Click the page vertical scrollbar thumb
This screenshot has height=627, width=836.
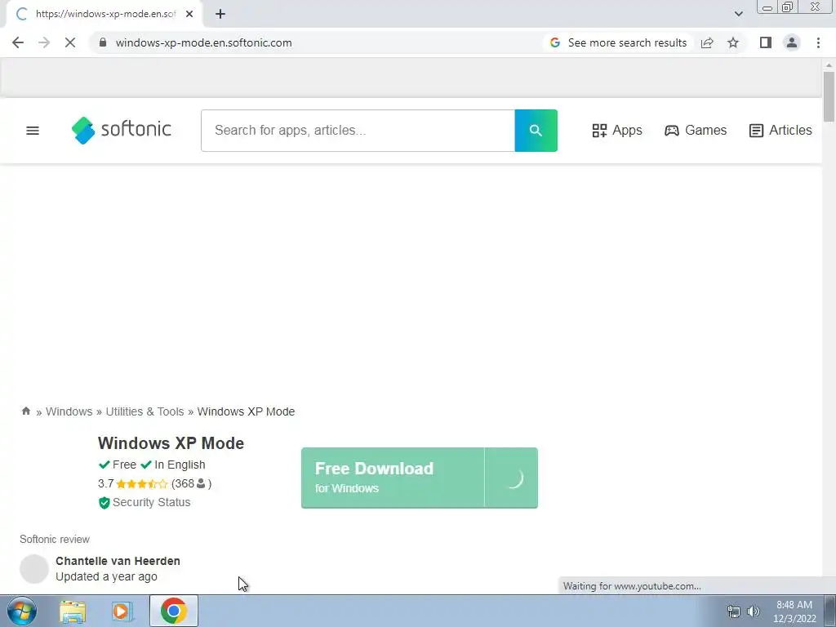point(829,96)
